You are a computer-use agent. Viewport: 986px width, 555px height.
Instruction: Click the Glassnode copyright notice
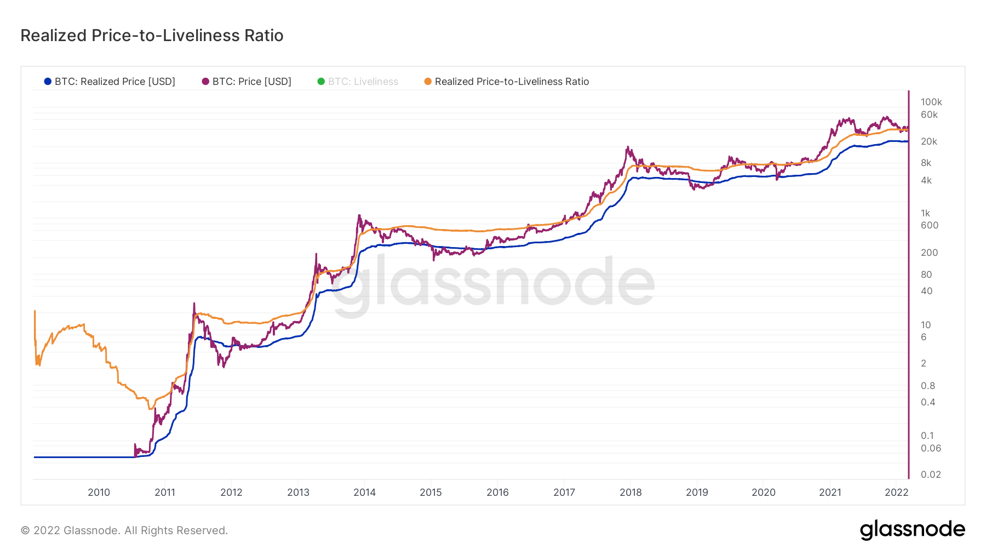124,530
